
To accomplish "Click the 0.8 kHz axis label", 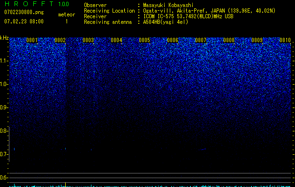I will tap(4, 131).
